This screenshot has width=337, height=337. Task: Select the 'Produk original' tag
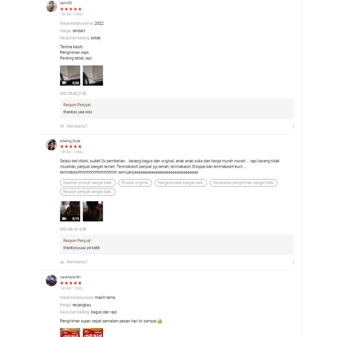point(135,183)
